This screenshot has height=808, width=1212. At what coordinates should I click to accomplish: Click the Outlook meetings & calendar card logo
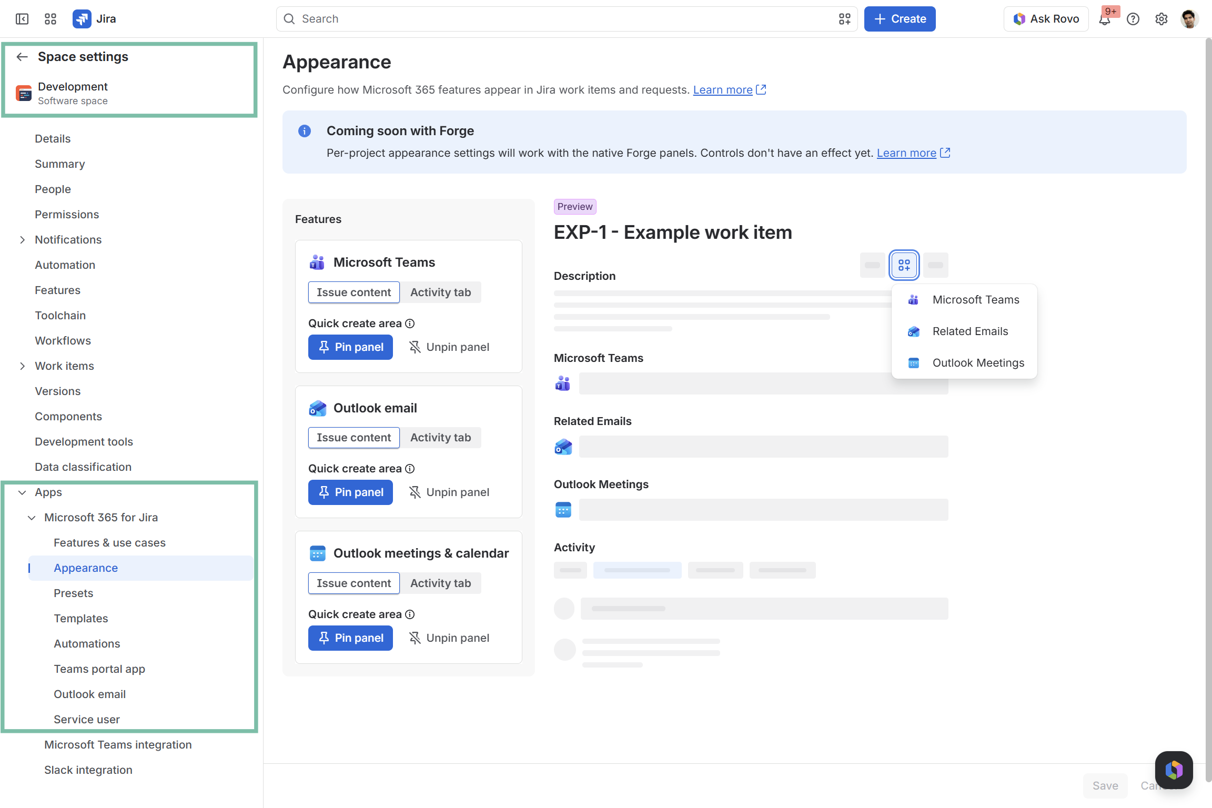tap(317, 553)
